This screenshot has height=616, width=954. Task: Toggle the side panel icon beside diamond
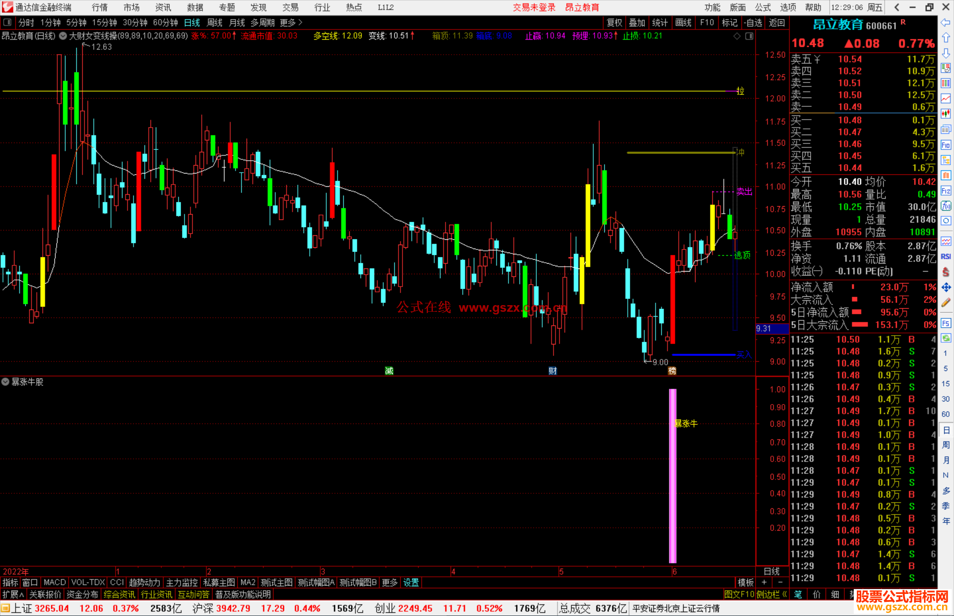tap(749, 36)
